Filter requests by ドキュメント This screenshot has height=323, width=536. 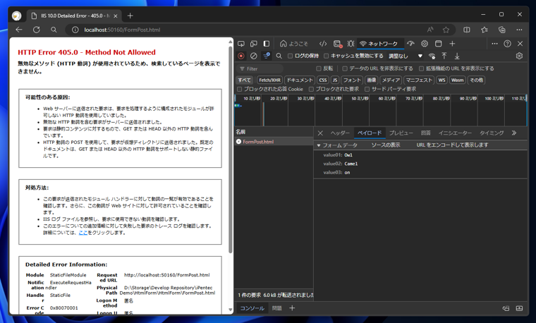pyautogui.click(x=300, y=80)
